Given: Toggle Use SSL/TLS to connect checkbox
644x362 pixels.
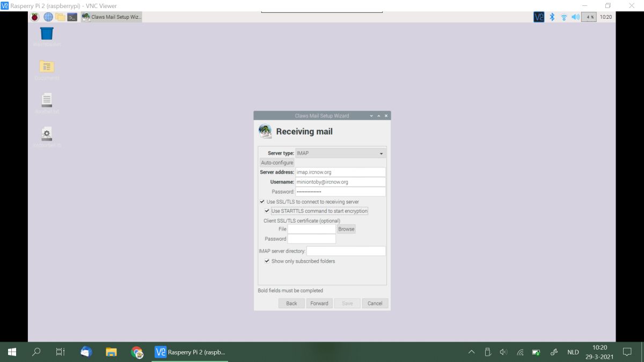Looking at the screenshot, I should point(262,202).
